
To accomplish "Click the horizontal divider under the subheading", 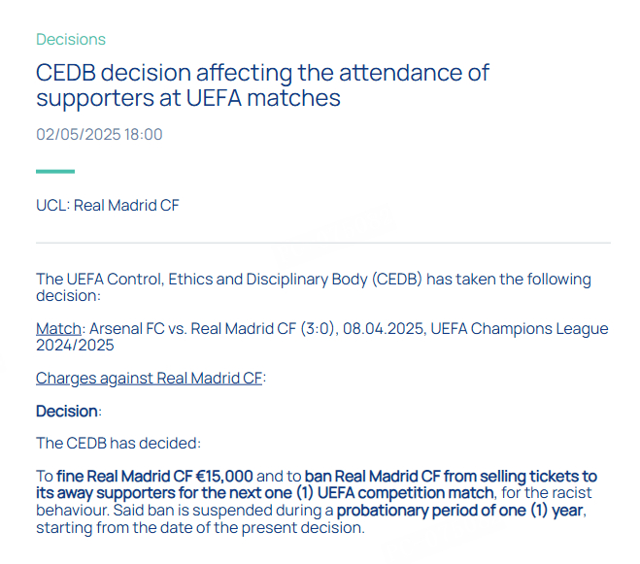I will [x=323, y=243].
